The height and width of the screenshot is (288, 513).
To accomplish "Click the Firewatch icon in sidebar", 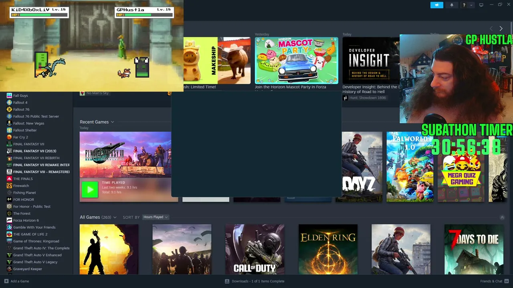I will tap(9, 186).
